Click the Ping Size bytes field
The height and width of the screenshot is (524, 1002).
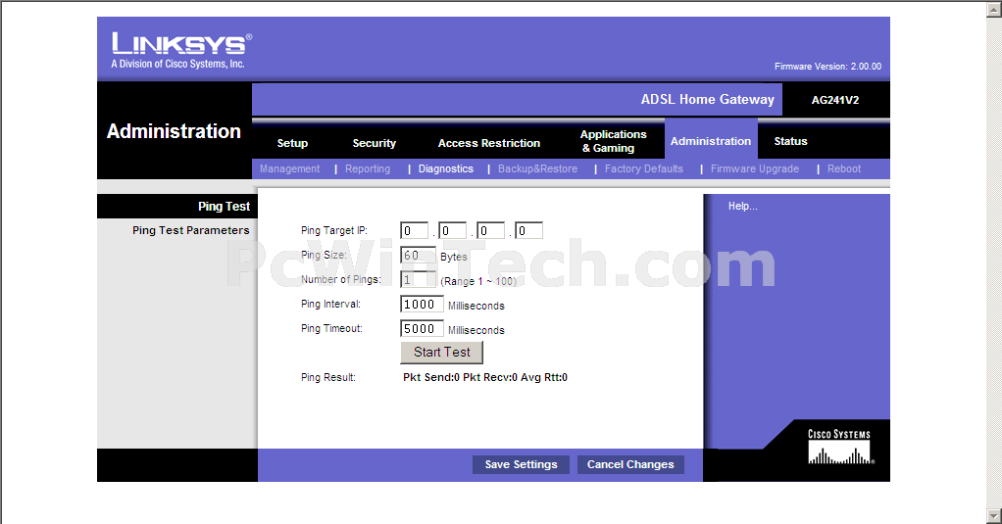tap(418, 256)
